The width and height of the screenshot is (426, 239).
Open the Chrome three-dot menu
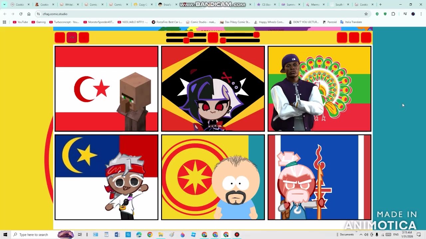[x=421, y=14]
